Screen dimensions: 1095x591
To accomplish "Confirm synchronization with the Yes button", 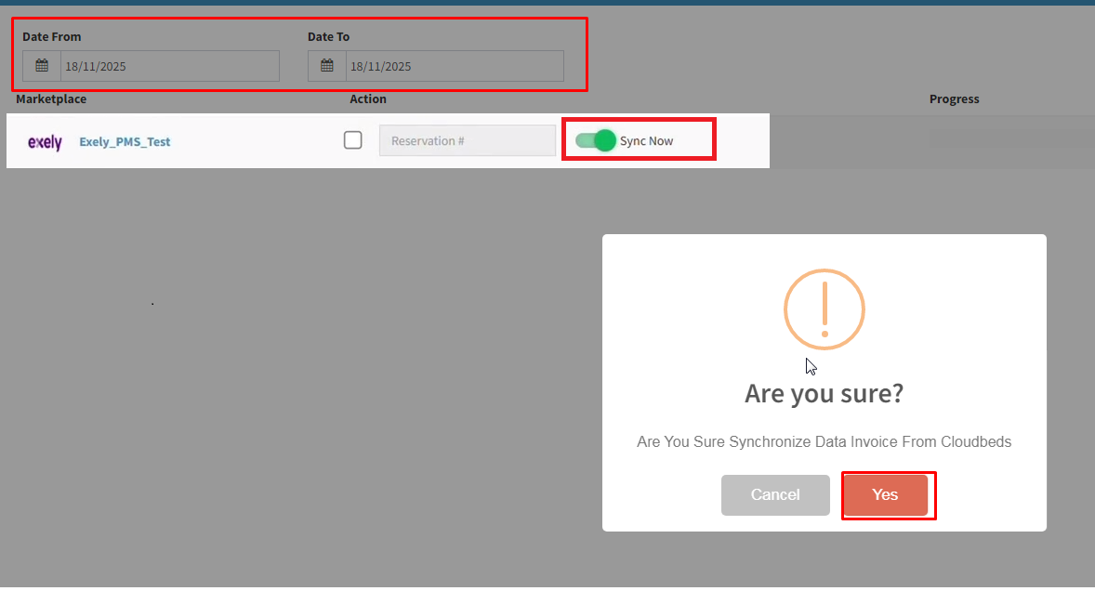I will point(885,495).
